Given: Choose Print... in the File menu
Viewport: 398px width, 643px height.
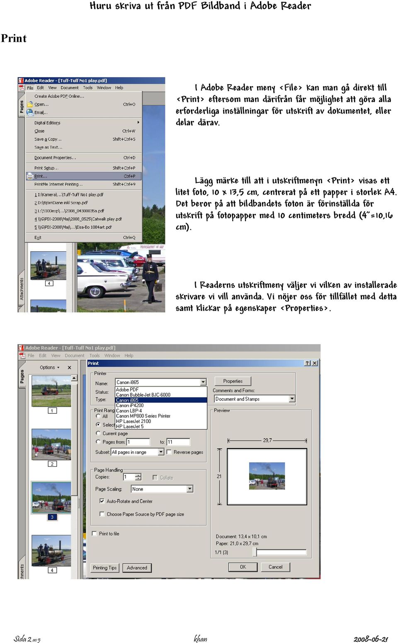Looking at the screenshot, I should [x=84, y=176].
